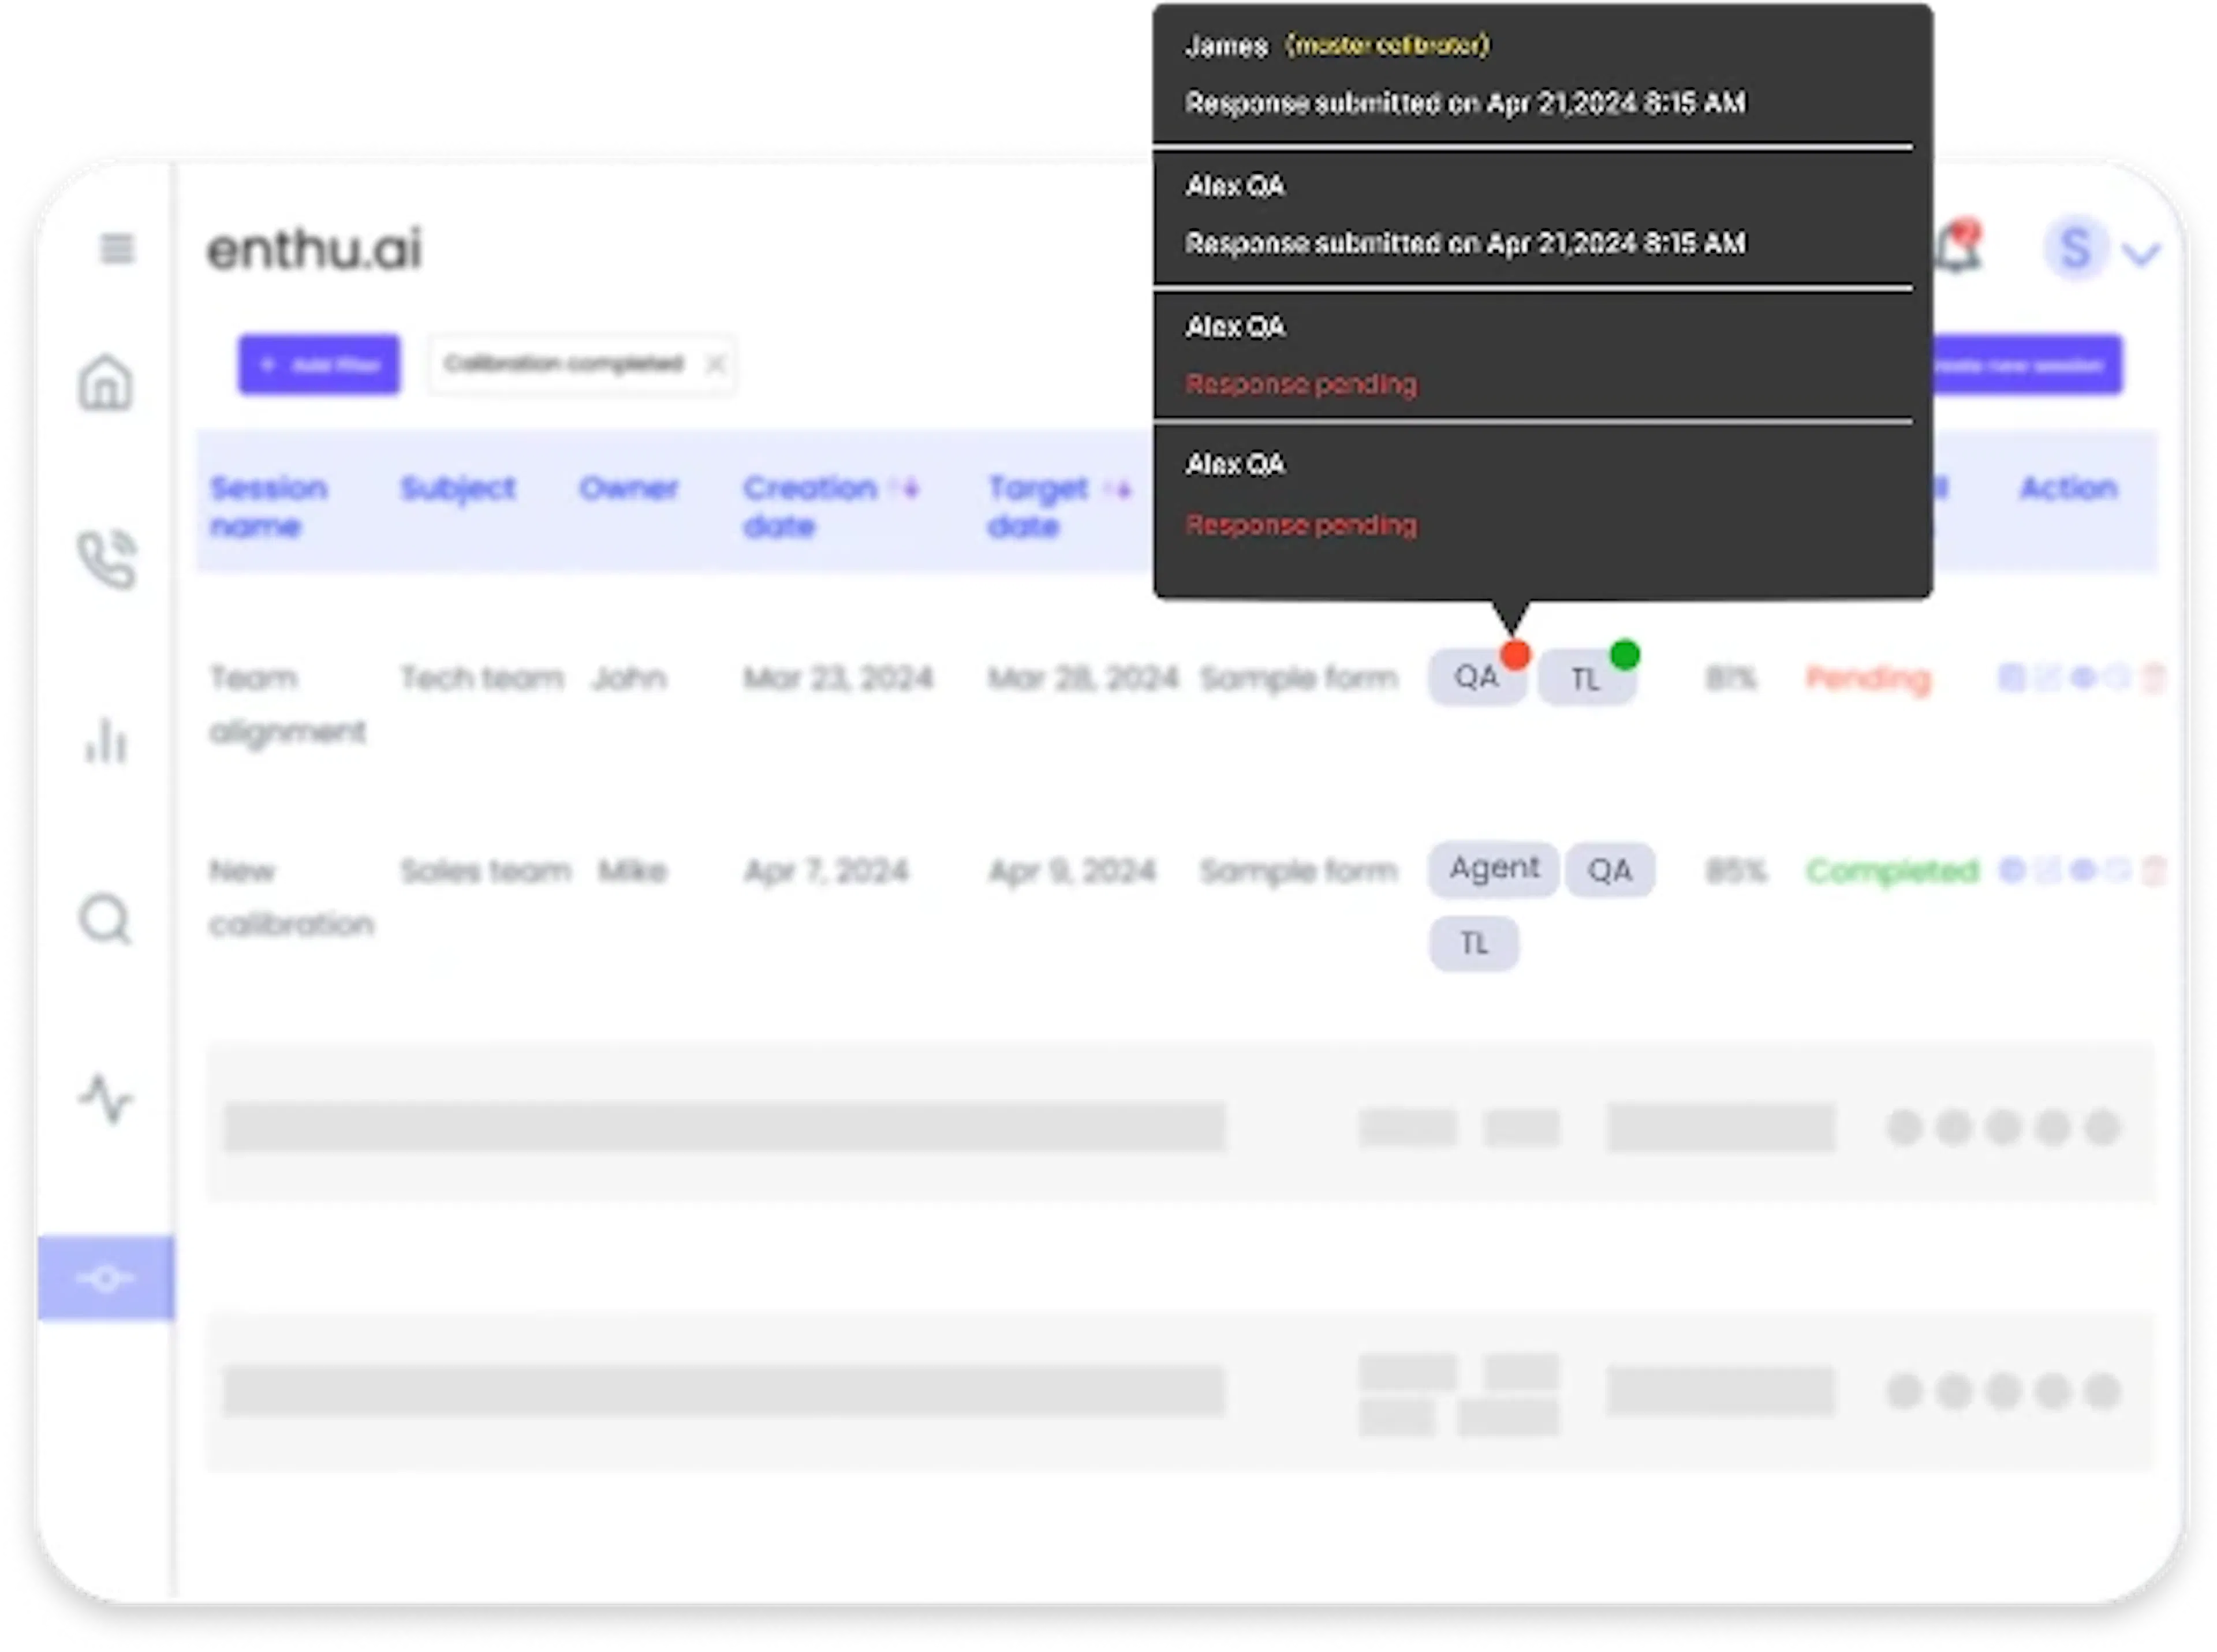Image resolution: width=2217 pixels, height=1652 pixels.
Task: Click the Create new session button
Action: pyautogui.click(x=2027, y=364)
